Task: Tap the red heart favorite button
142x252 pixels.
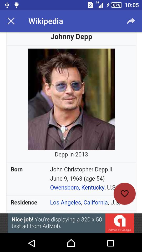Action: [125, 193]
